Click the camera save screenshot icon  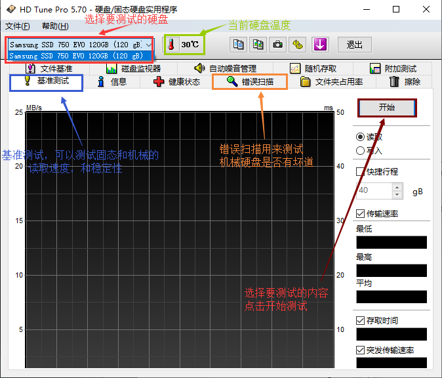click(x=277, y=45)
